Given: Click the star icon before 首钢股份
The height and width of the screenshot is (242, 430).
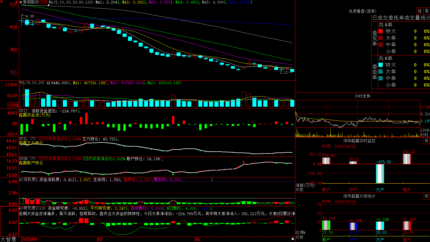Looking at the screenshot, I should 21,2.
